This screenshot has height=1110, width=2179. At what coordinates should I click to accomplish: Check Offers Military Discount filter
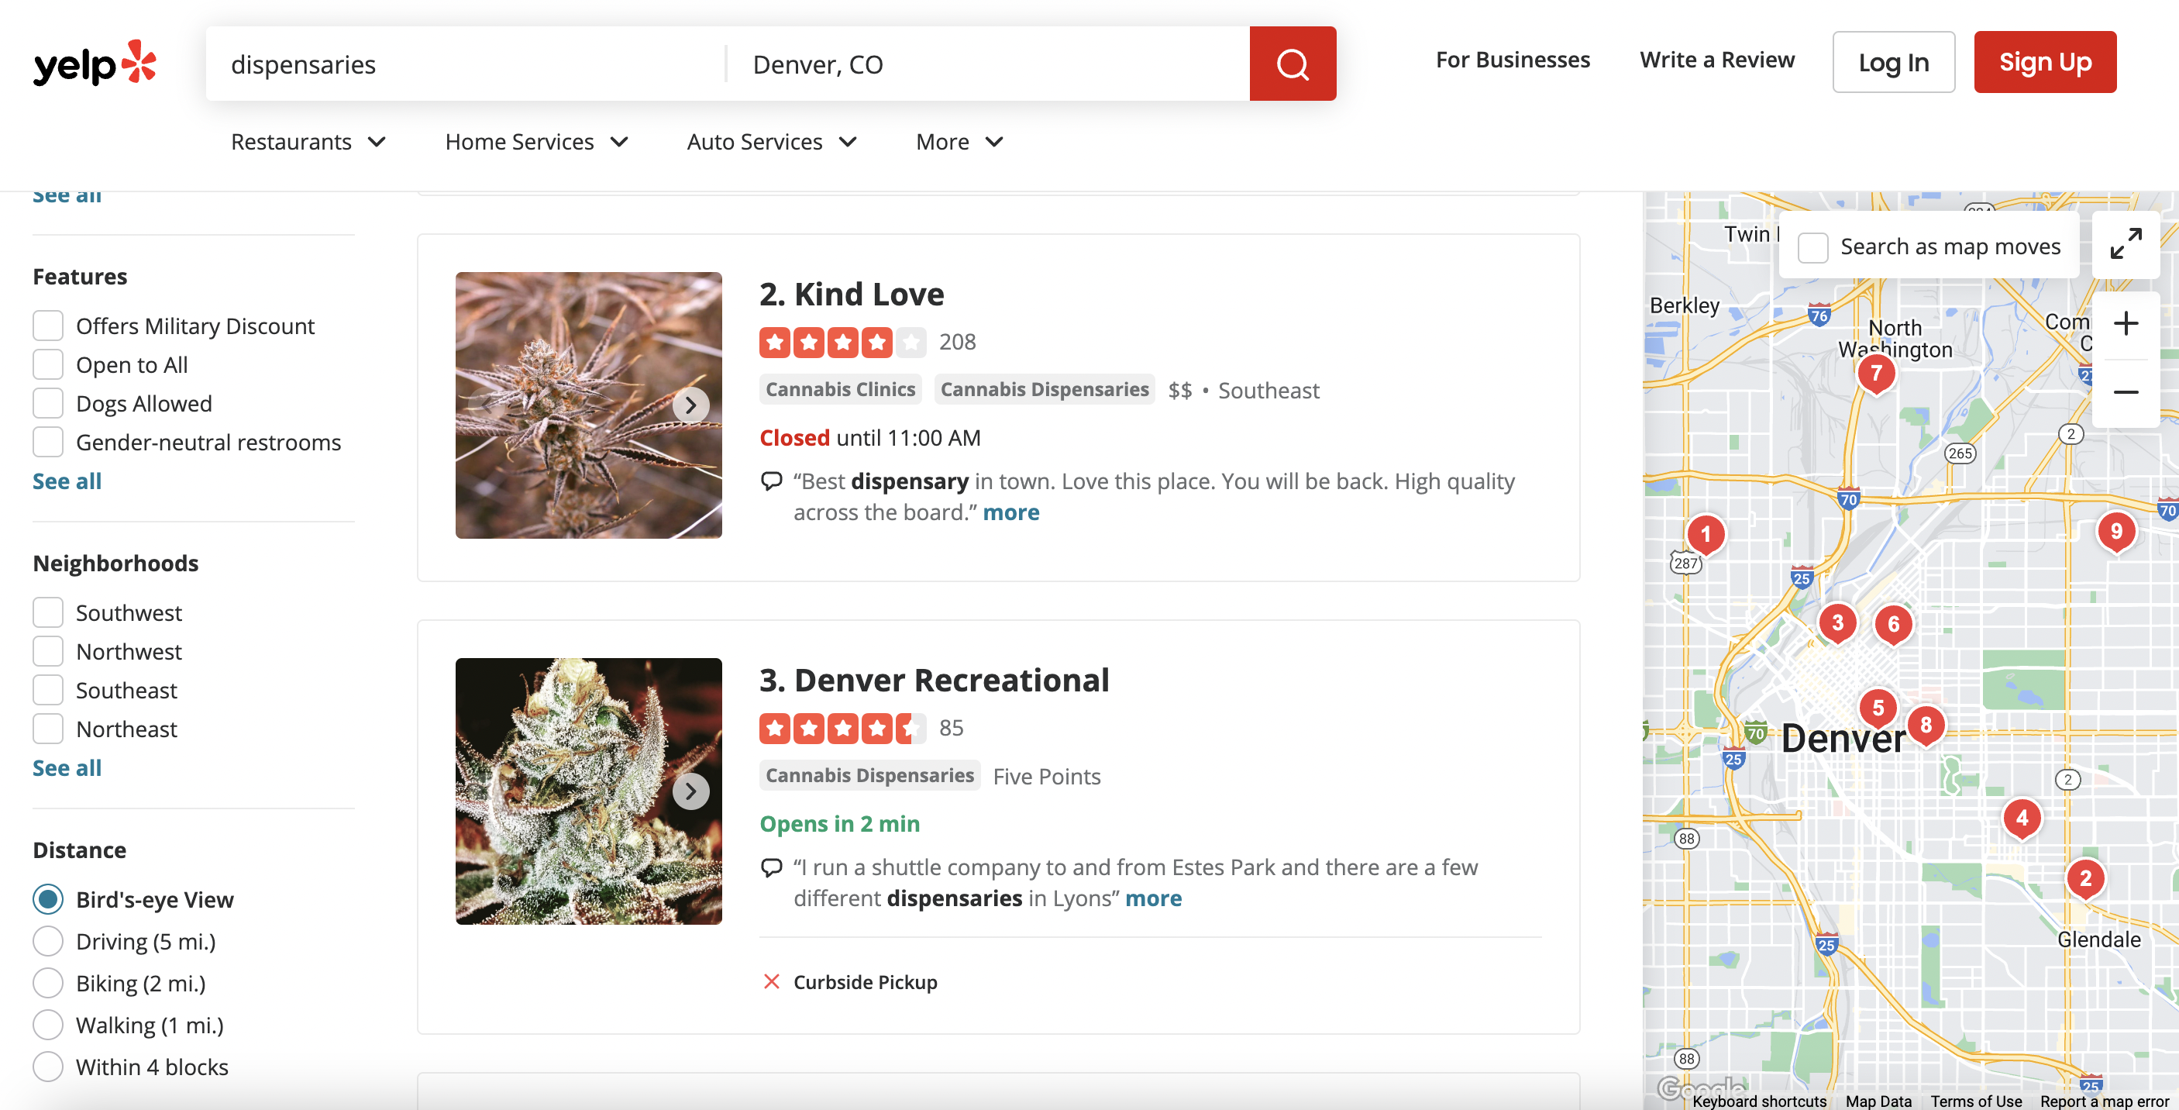(48, 326)
